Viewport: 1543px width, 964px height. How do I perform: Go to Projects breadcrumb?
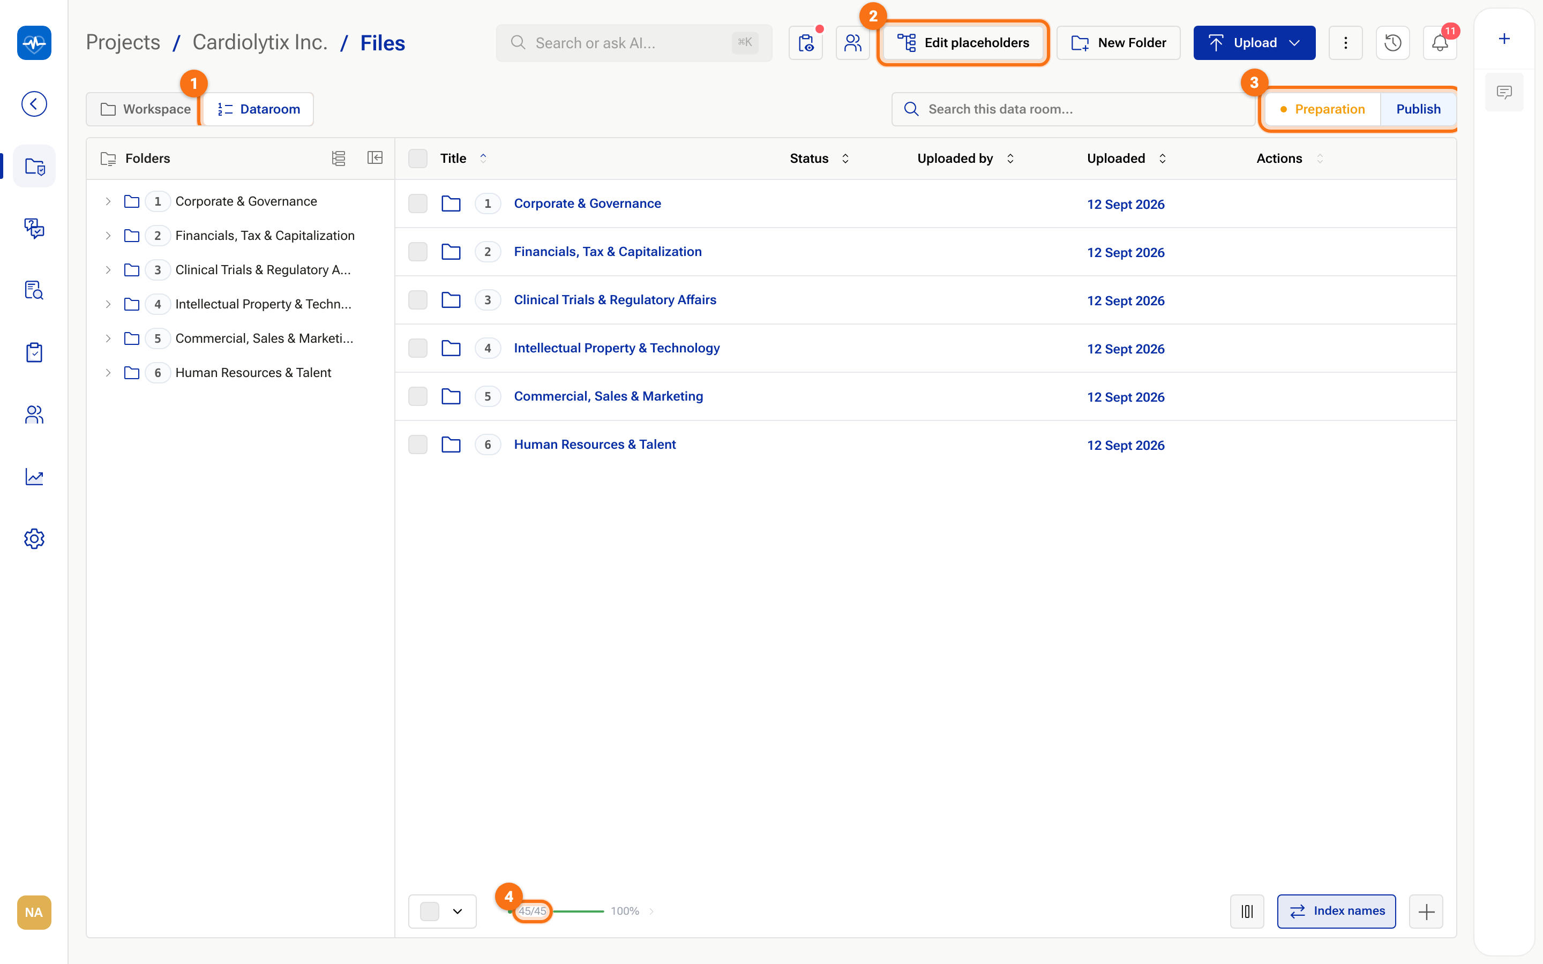pos(123,43)
